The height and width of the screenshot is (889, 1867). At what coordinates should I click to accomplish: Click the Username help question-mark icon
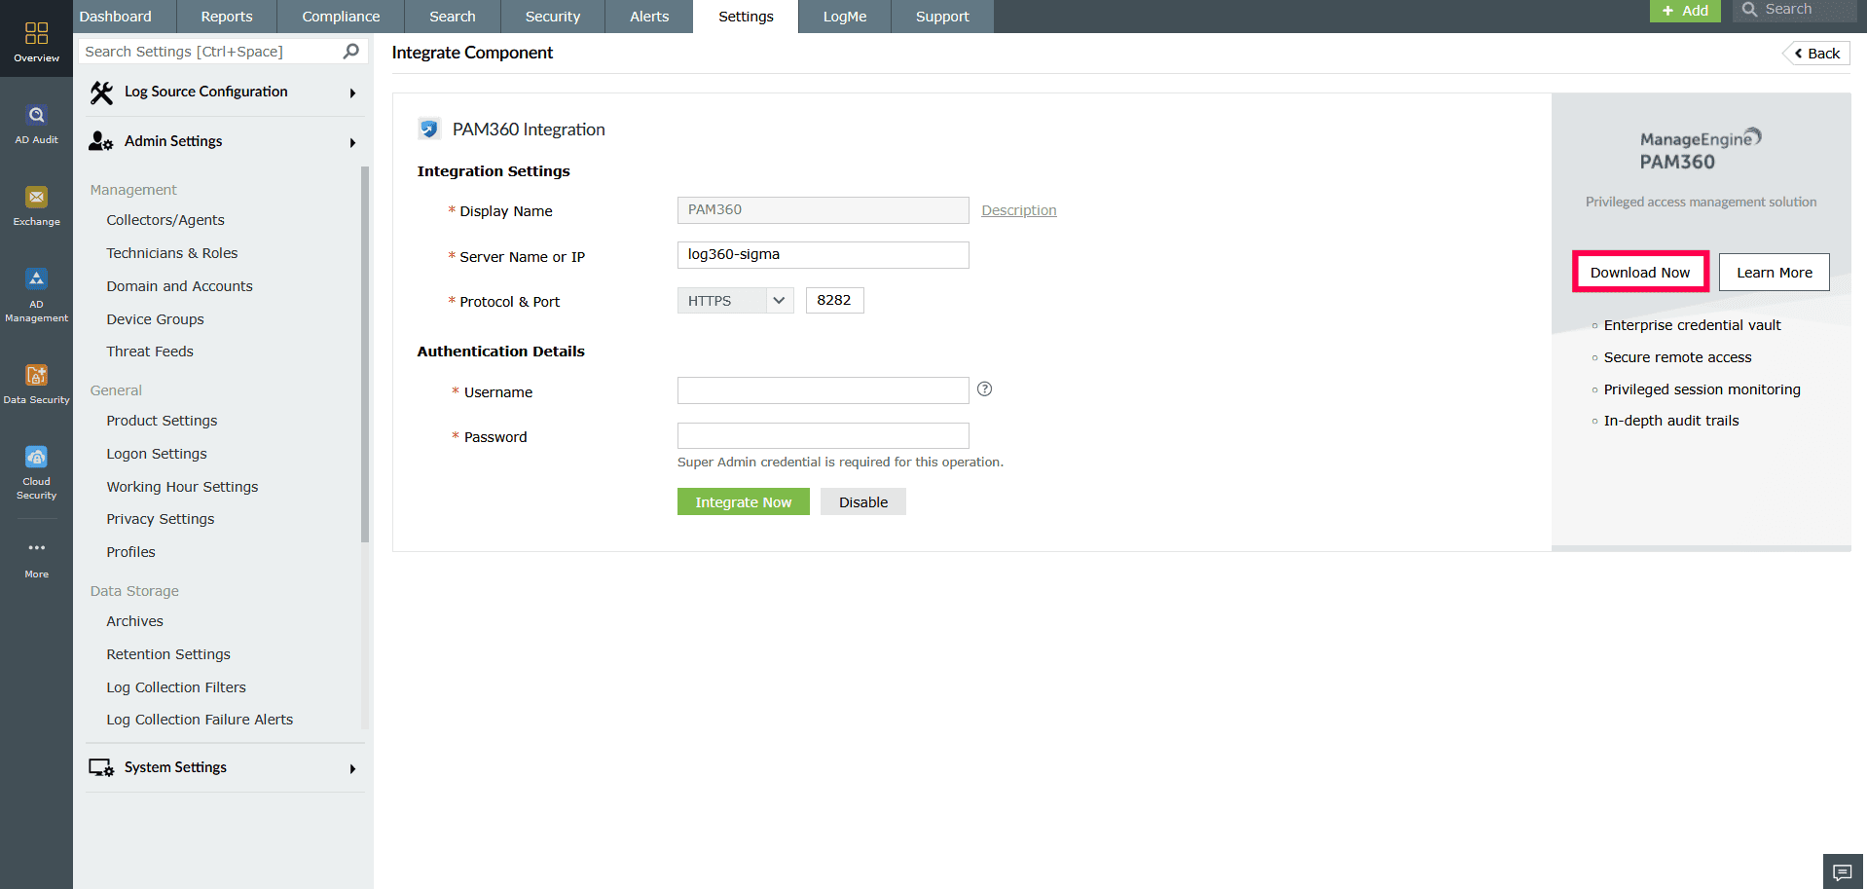985,389
